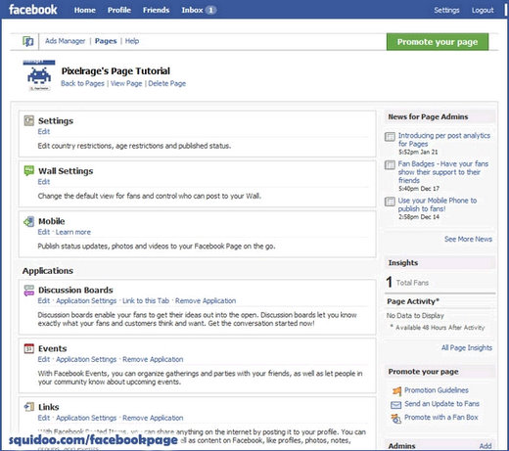Open the Promotion Guidelines link

pyautogui.click(x=437, y=390)
